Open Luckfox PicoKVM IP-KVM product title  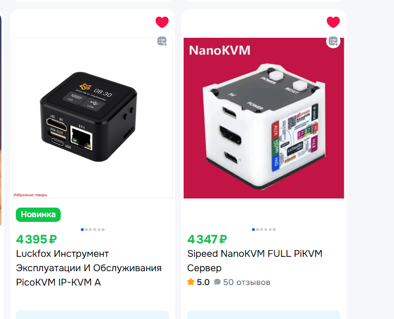point(89,268)
